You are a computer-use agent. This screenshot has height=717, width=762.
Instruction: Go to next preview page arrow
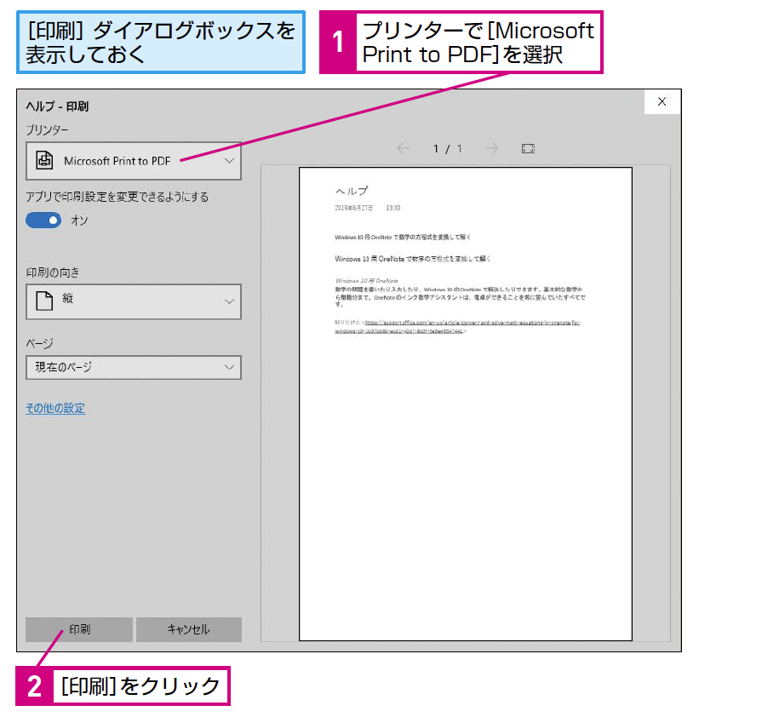click(x=492, y=148)
